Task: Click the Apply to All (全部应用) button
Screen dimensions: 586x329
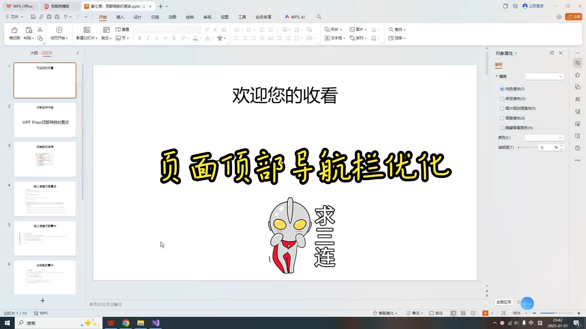Action: (x=504, y=302)
